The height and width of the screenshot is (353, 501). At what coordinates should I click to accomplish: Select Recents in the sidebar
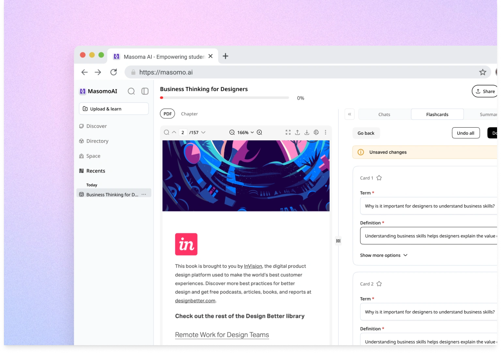point(92,171)
